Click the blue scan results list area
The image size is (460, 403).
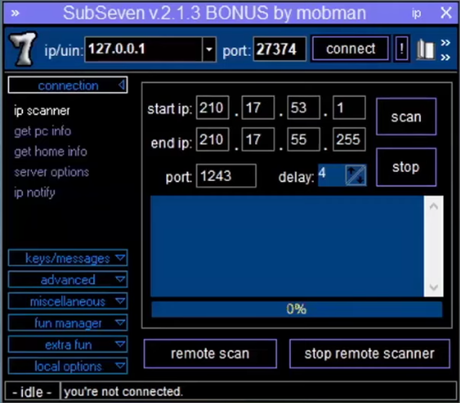coord(287,246)
